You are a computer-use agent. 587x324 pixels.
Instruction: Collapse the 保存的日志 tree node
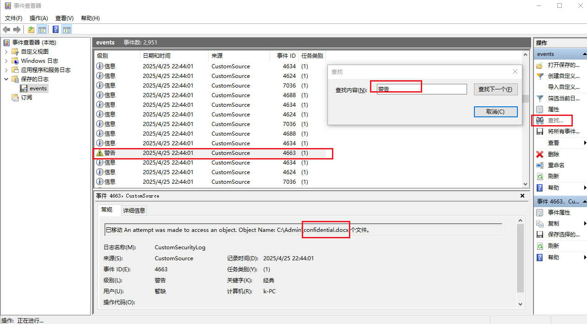6,79
